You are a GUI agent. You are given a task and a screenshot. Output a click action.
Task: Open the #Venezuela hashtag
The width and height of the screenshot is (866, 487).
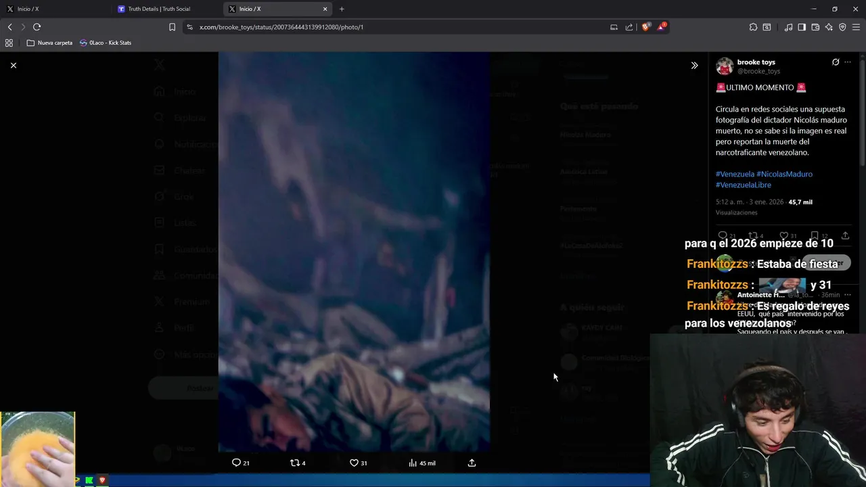point(735,174)
